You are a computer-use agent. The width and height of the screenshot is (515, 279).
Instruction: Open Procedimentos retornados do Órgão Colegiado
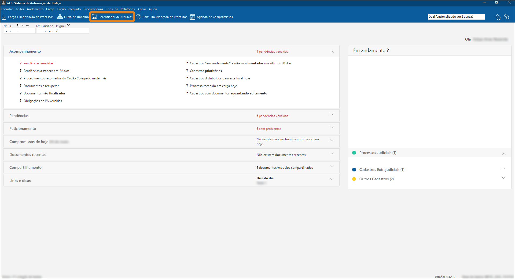pos(65,78)
